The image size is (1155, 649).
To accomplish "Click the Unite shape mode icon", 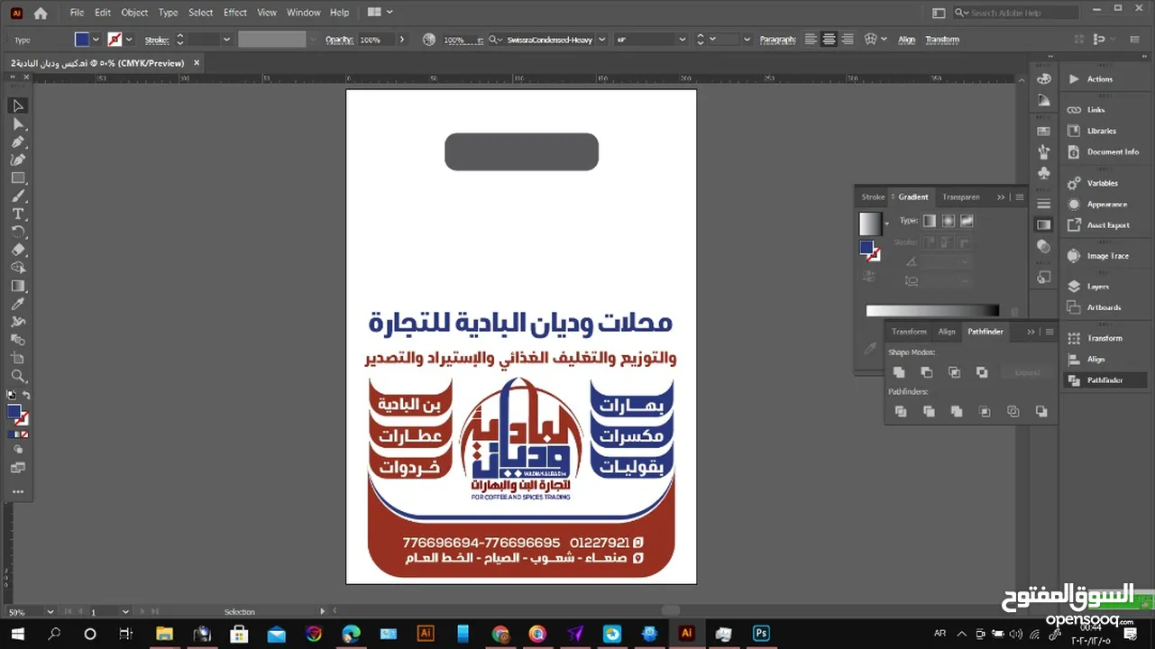I will point(899,372).
